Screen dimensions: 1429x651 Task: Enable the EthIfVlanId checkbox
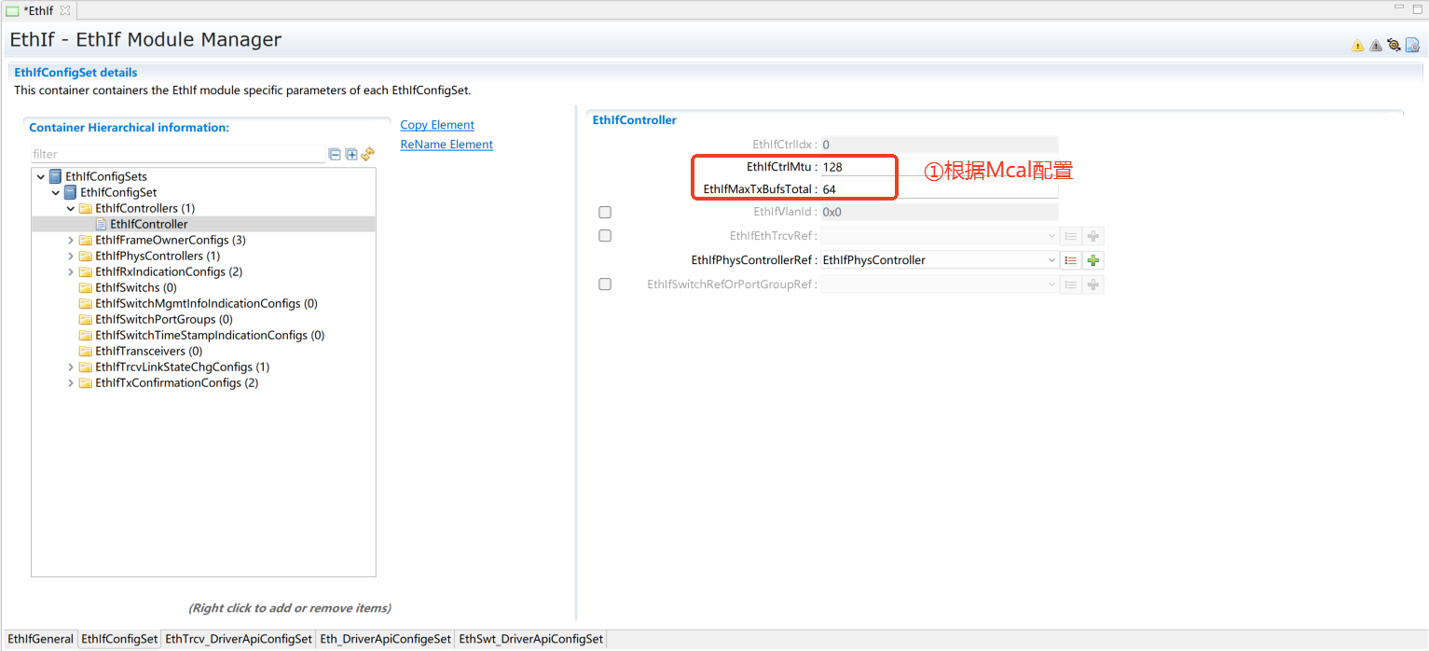[x=605, y=213]
